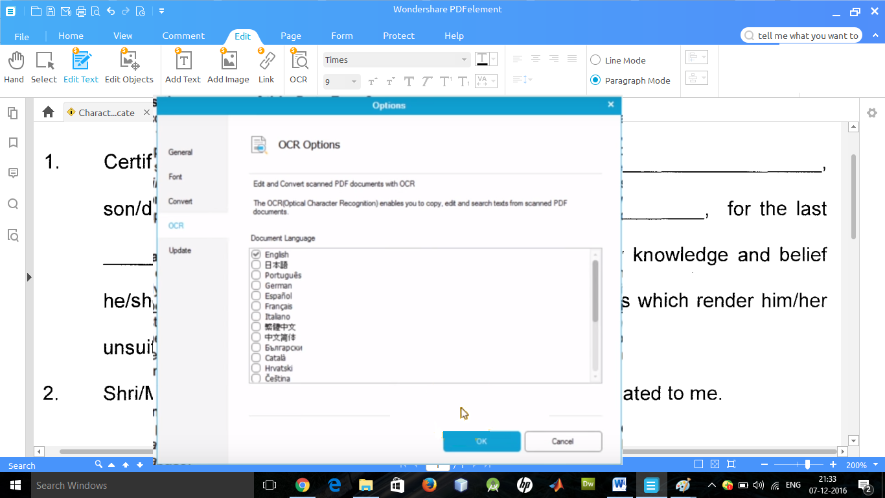
Task: Click the justify alignment icon
Action: [x=572, y=58]
